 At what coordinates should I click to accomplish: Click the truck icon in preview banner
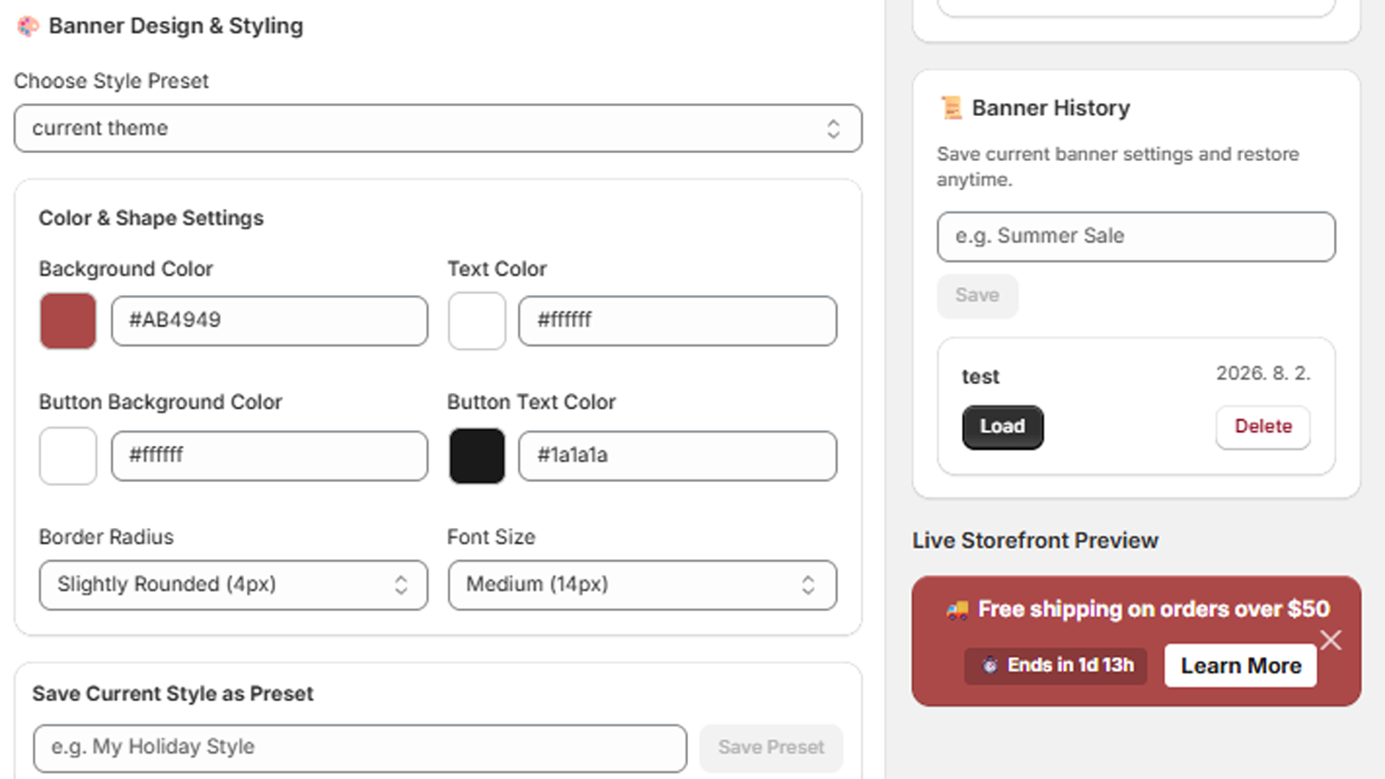click(x=957, y=610)
